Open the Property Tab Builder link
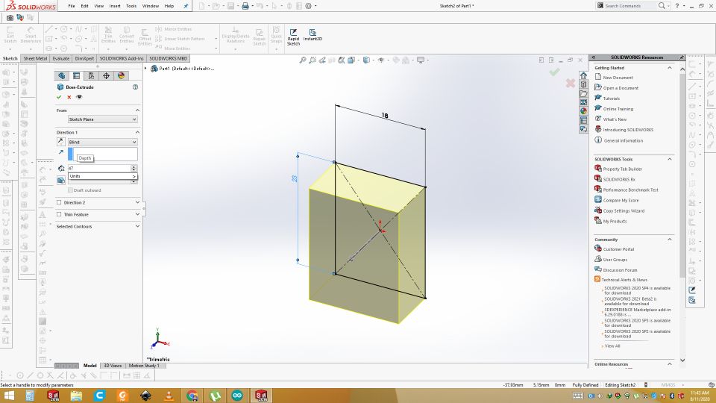Viewport: 716px width, 403px height. tap(622, 169)
